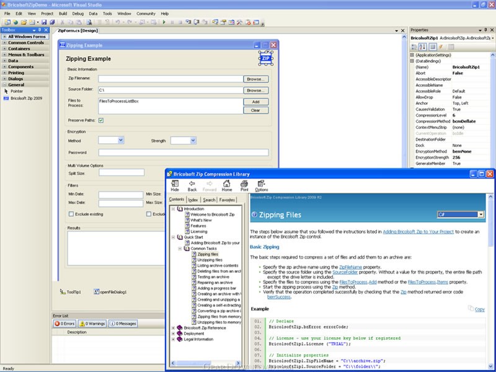
Task: Open the Debug menu
Action: [x=78, y=14]
